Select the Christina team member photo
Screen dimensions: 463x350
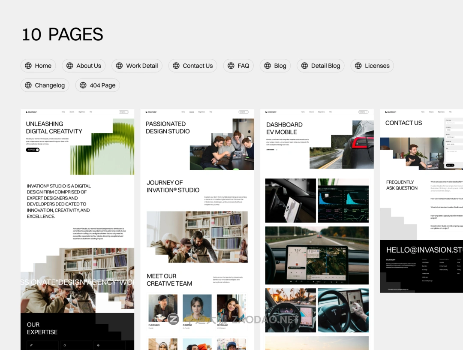click(x=197, y=308)
